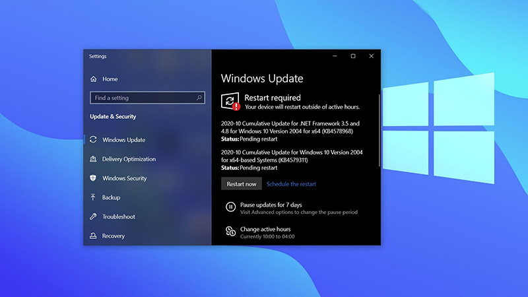Click the KB4578968 .NET Framework update text

point(290,127)
